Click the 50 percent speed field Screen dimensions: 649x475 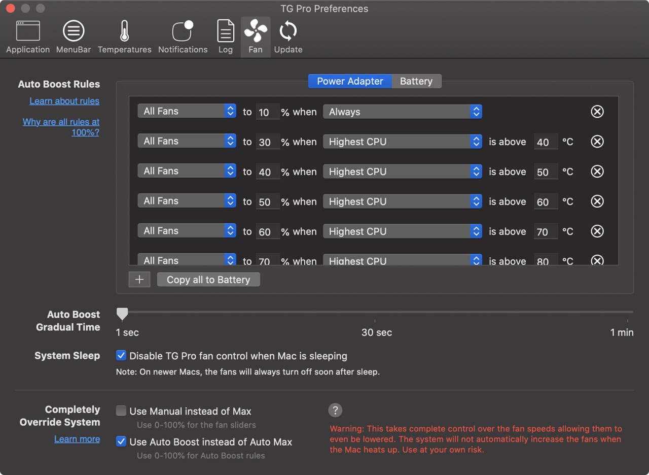[x=267, y=202]
